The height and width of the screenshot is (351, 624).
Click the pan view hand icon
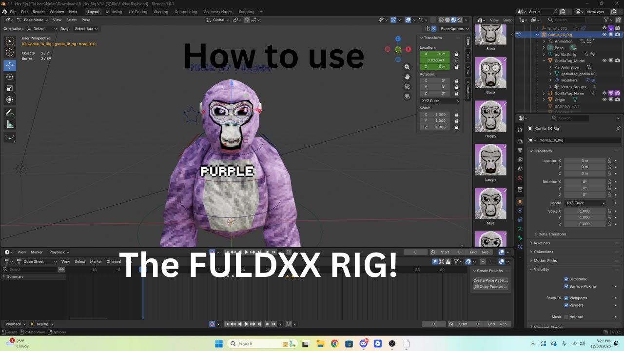(x=407, y=77)
